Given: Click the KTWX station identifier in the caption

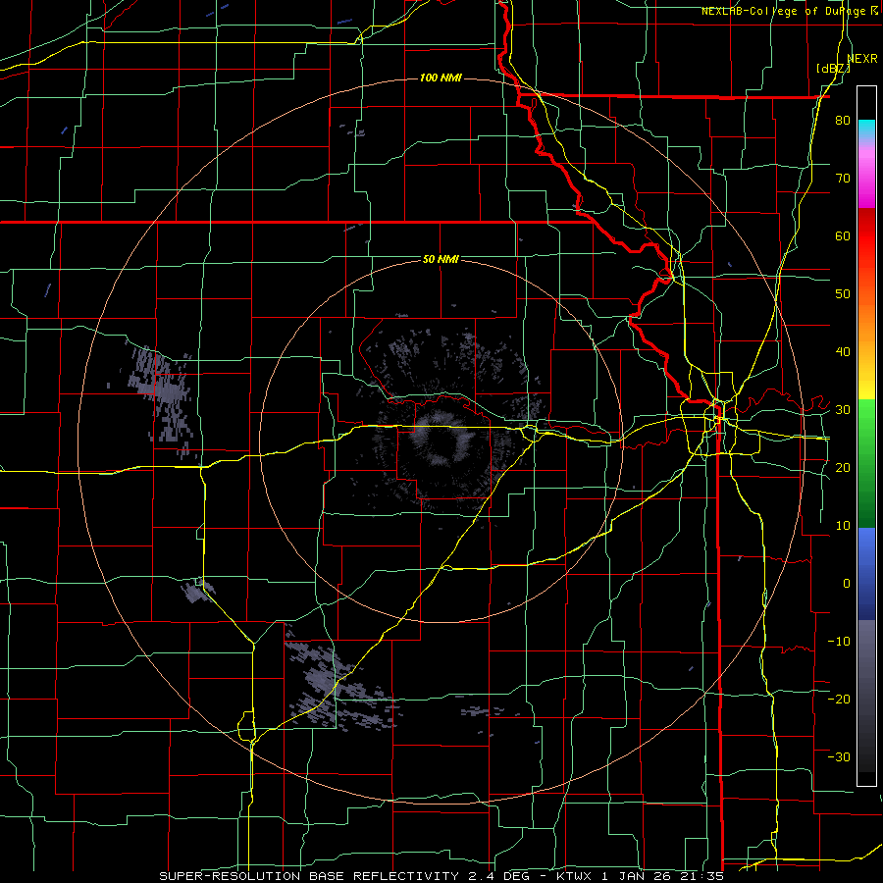Looking at the screenshot, I should tap(573, 876).
